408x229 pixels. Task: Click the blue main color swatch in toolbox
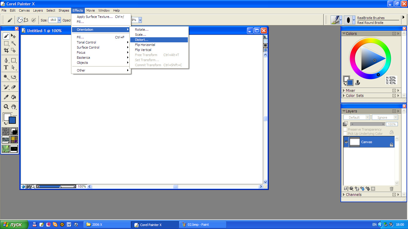point(13,120)
